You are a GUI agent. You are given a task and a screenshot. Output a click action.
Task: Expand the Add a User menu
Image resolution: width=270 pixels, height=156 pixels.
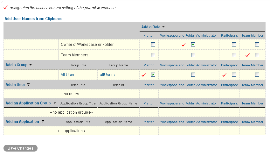point(15,85)
